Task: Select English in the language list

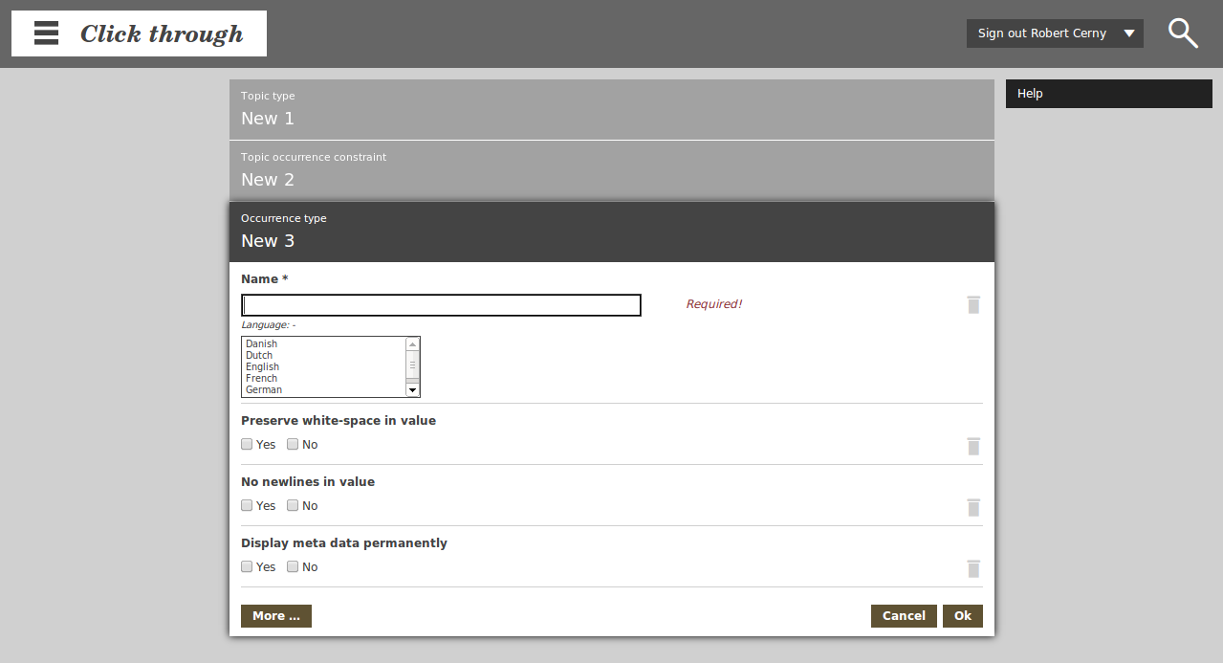Action: pos(263,366)
